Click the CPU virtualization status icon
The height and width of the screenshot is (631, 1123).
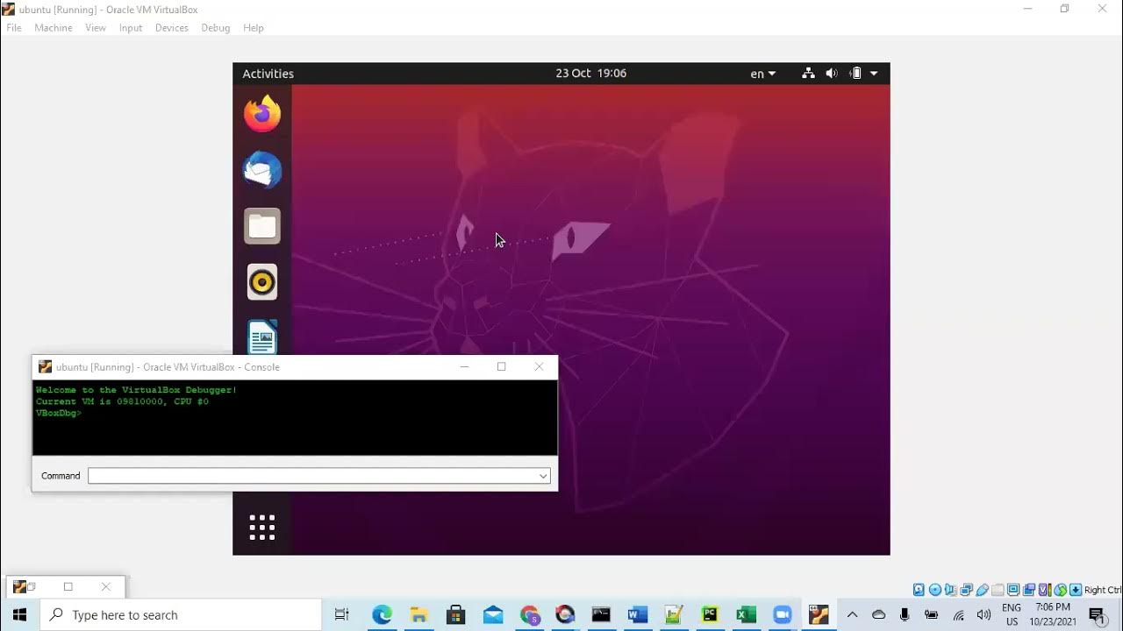(x=1044, y=590)
